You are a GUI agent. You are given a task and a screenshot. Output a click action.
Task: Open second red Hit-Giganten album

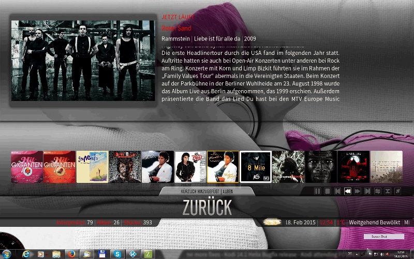tap(60, 167)
